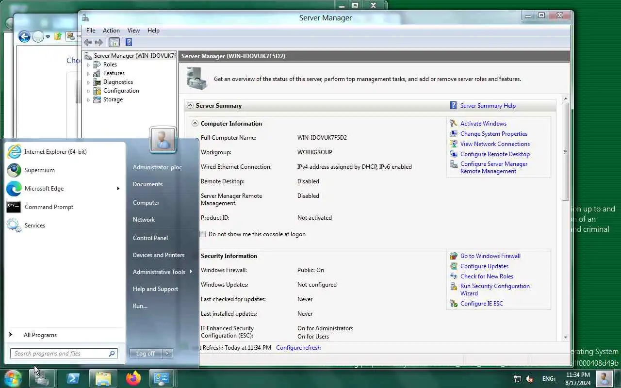Click the Internet Explorer (64-bit) icon in Start menu
Screen dimensions: 621x388
pyautogui.click(x=14, y=151)
